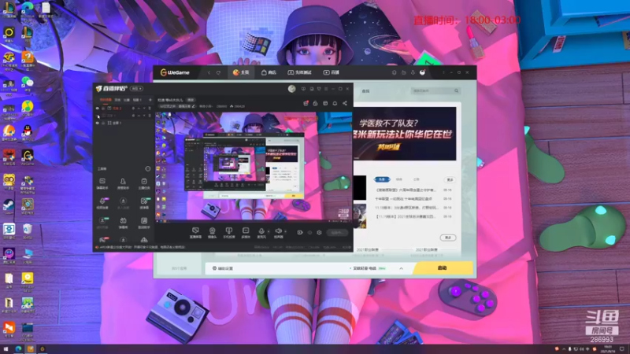Toggle the lock on the 全屏 1 source

coord(103,123)
